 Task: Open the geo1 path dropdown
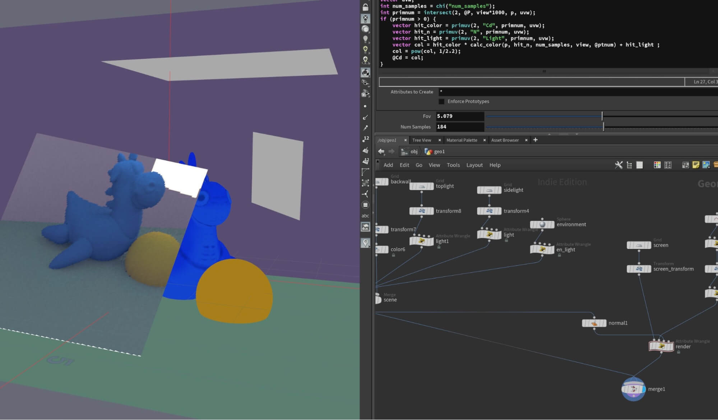coord(439,152)
